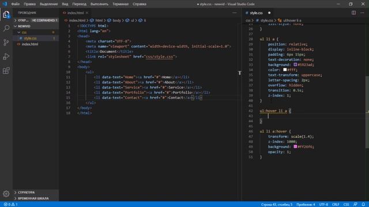The height and width of the screenshot is (207, 369).
Task: Change the CRLF line ending setting
Action: pos(336,205)
